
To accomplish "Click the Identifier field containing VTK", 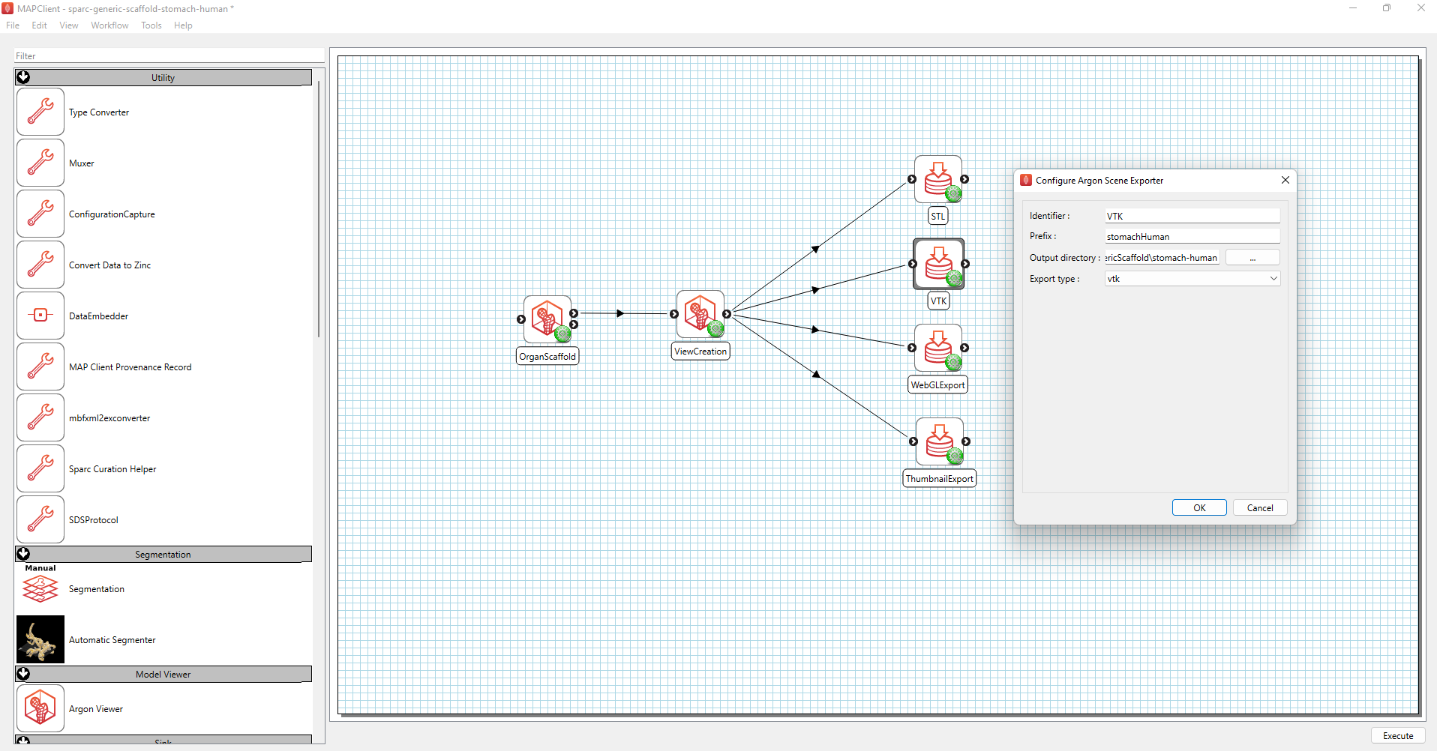I will (x=1192, y=216).
